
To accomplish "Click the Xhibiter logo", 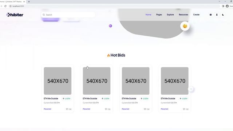I will pyautogui.click(x=15, y=15).
